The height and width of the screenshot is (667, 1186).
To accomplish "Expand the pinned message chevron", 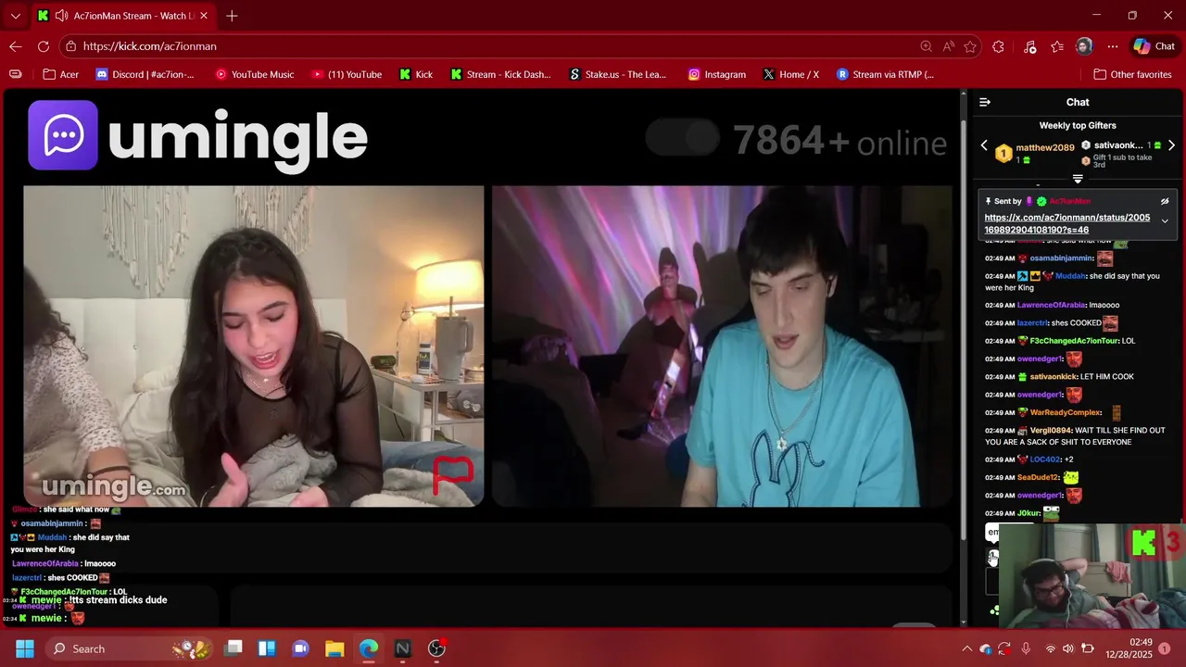I will (1165, 221).
